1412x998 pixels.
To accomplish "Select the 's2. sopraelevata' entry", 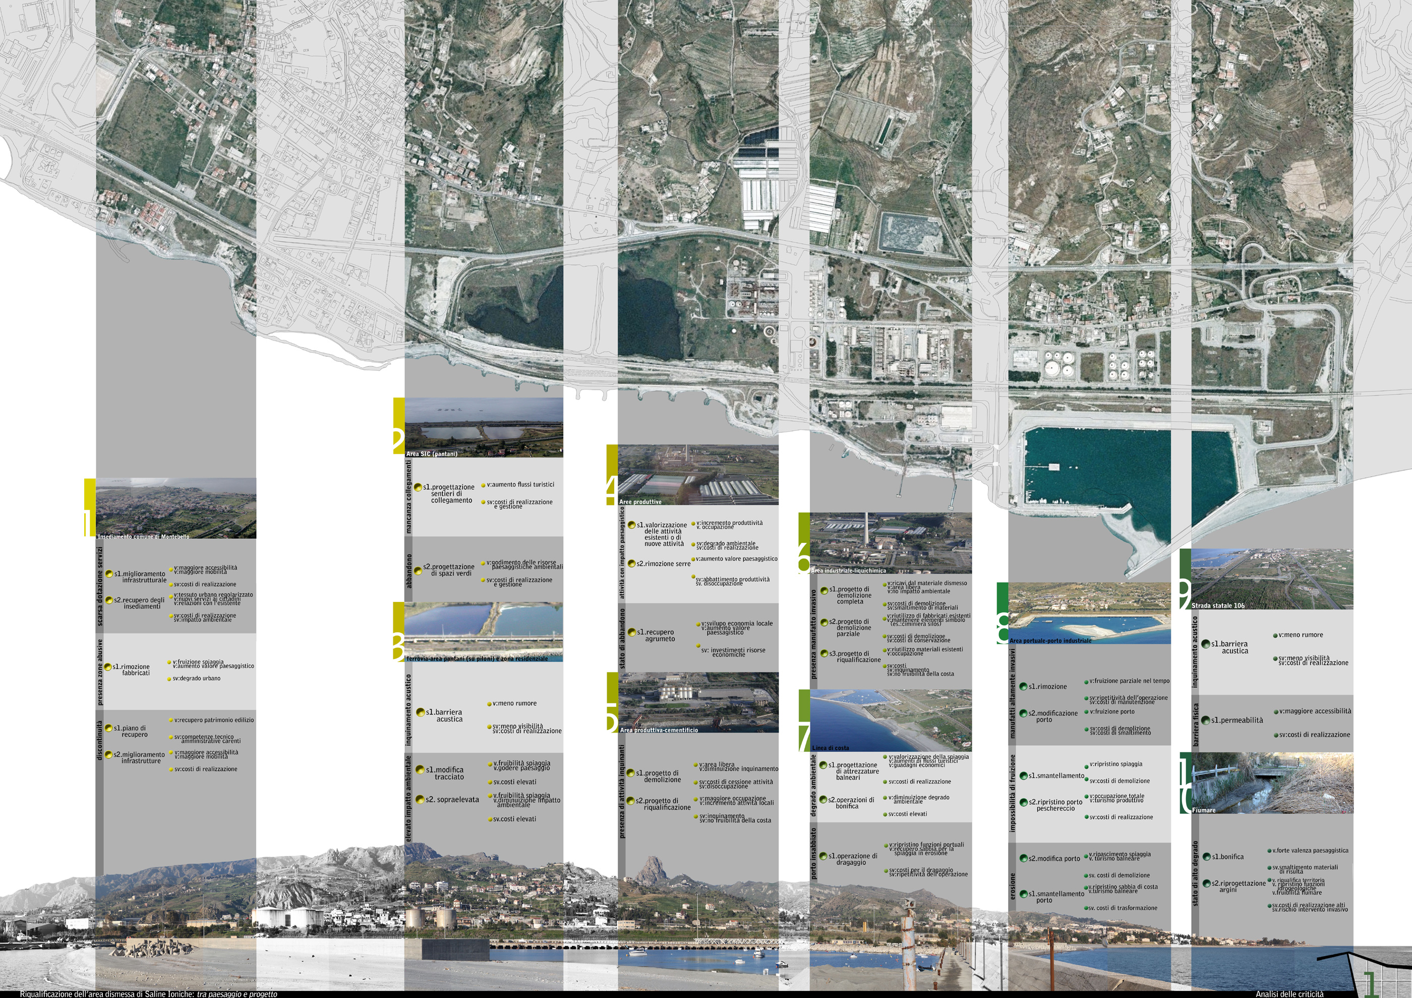I will pos(452,799).
